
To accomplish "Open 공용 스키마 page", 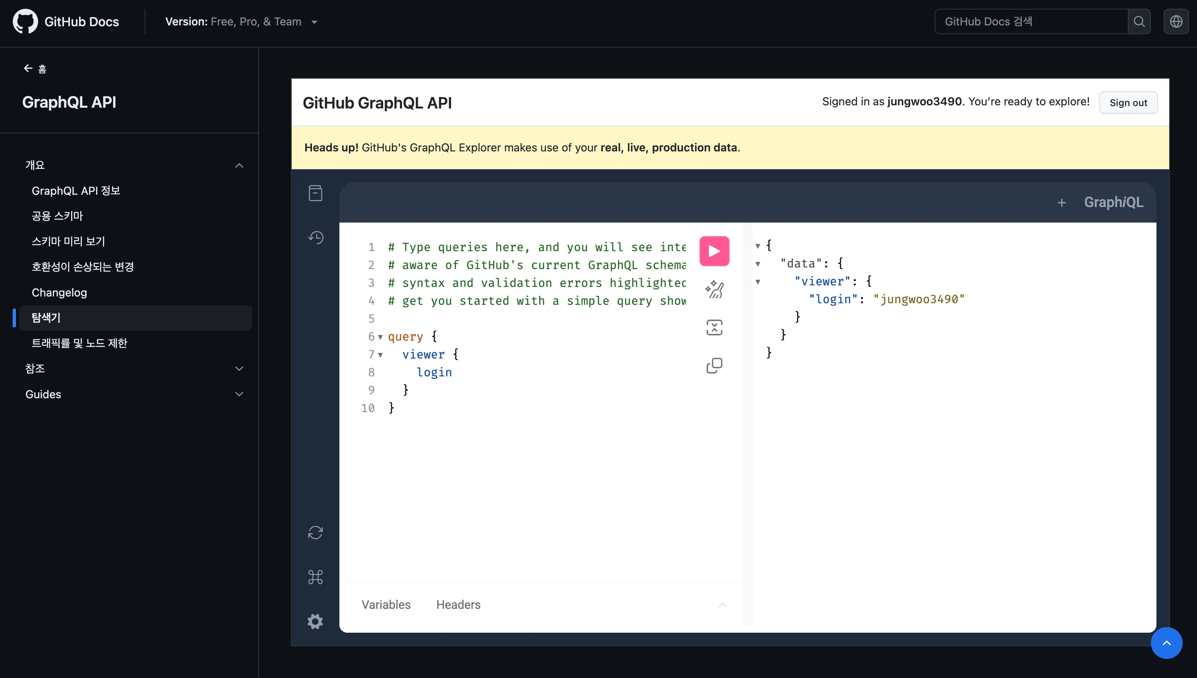I will pos(57,216).
